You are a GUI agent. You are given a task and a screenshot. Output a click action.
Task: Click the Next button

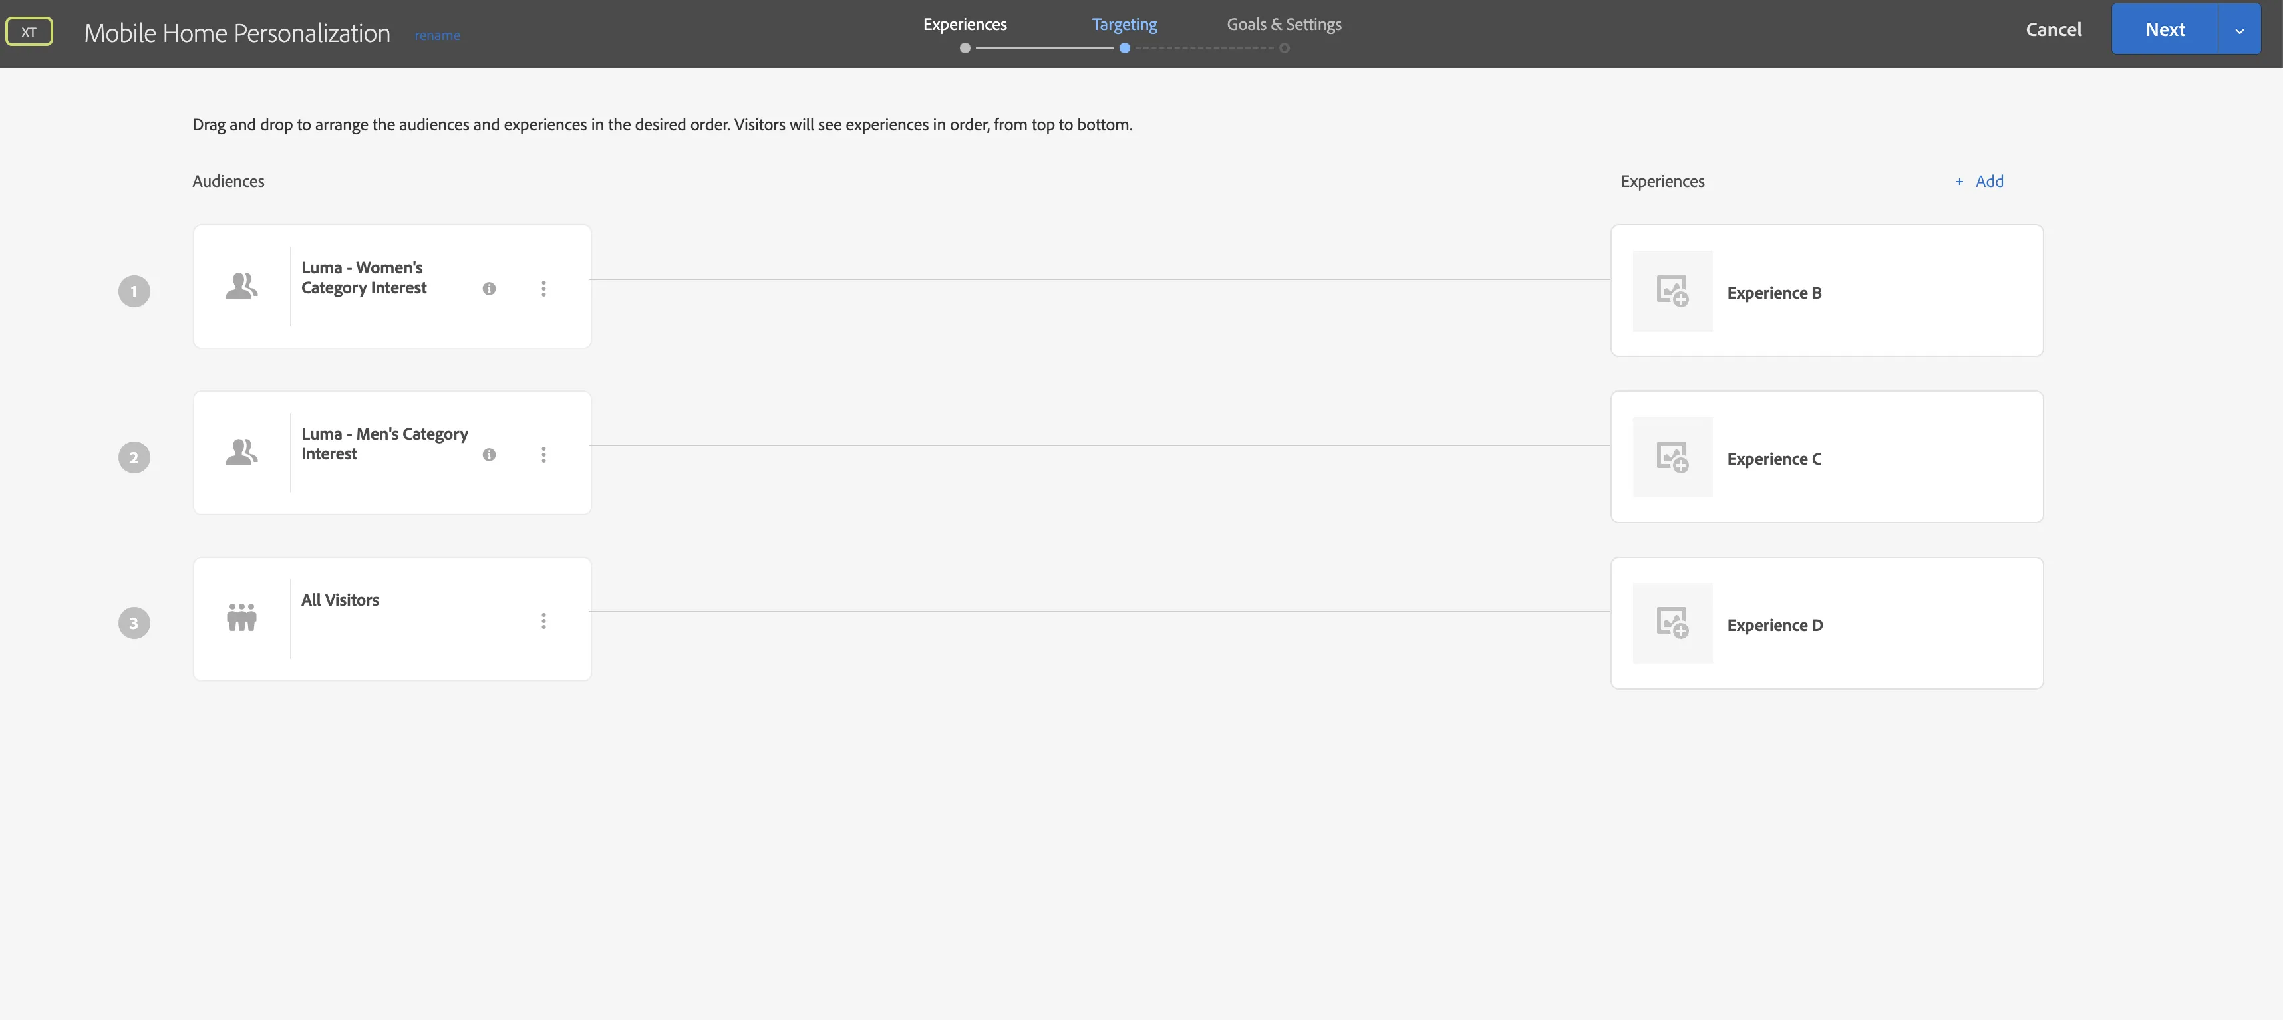pos(2165,29)
